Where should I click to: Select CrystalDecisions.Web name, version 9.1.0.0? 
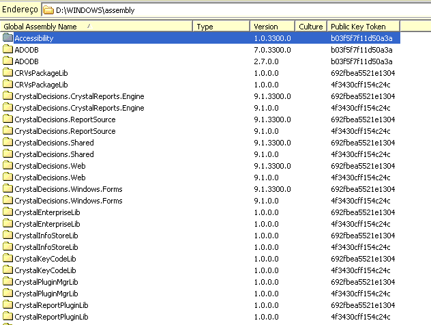(x=50, y=178)
